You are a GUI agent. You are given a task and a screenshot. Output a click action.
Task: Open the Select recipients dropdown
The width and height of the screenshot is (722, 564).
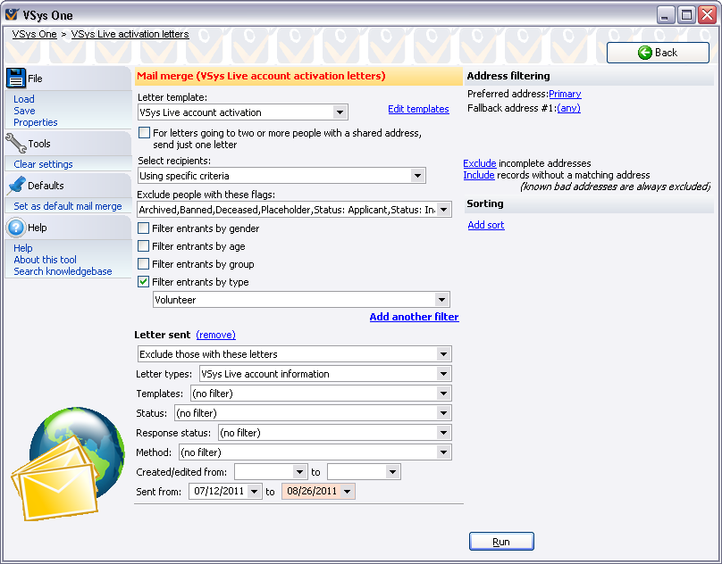pyautogui.click(x=417, y=176)
